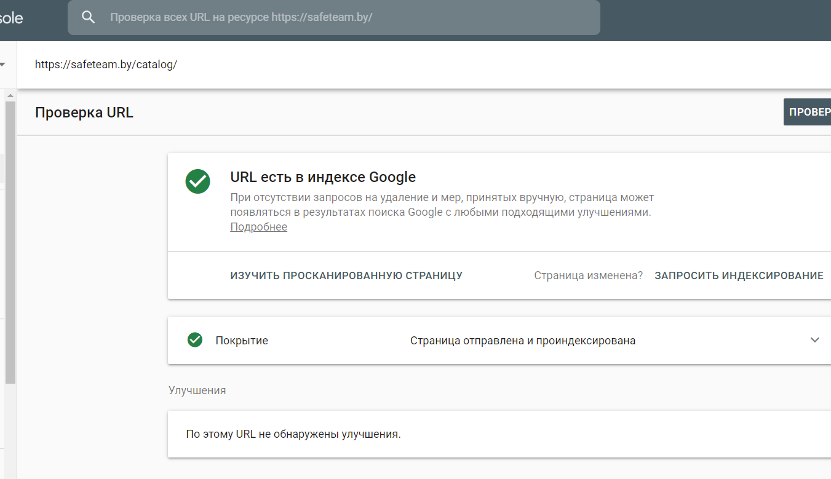Click the Проверка URL heading
This screenshot has width=831, height=479.
click(84, 113)
